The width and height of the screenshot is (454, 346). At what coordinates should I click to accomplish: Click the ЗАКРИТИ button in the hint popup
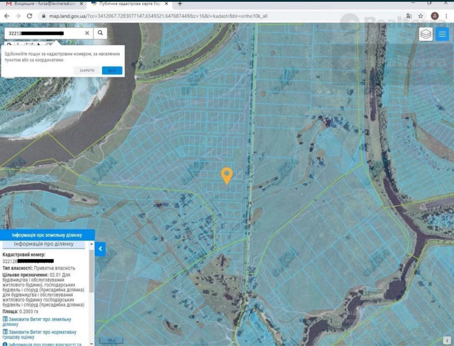(87, 70)
